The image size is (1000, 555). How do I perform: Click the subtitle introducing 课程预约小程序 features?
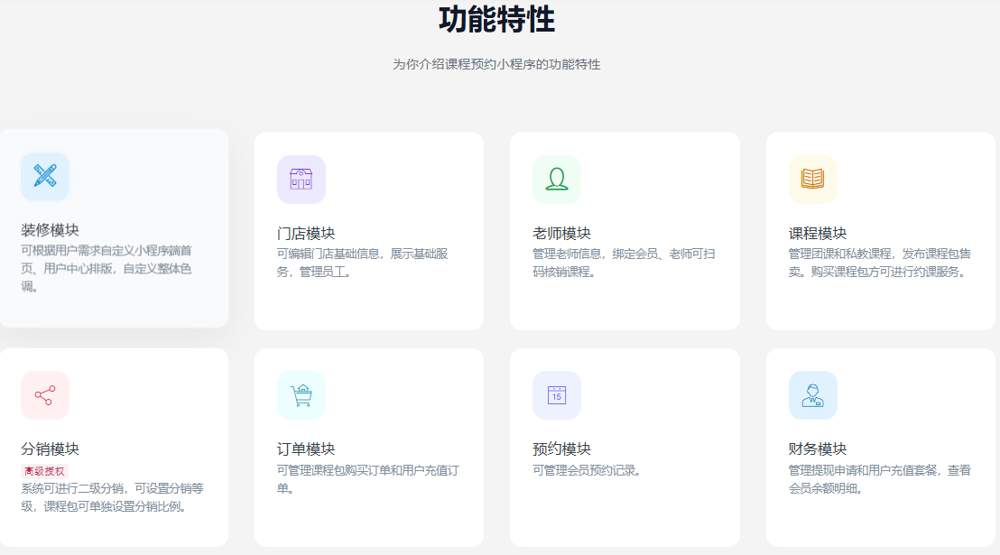point(496,65)
